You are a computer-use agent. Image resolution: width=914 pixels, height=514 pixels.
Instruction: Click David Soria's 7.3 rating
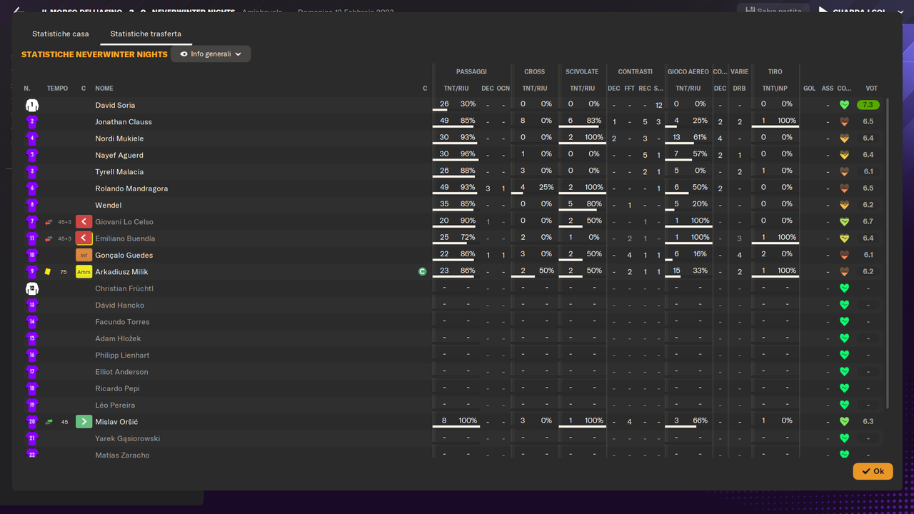pos(868,105)
